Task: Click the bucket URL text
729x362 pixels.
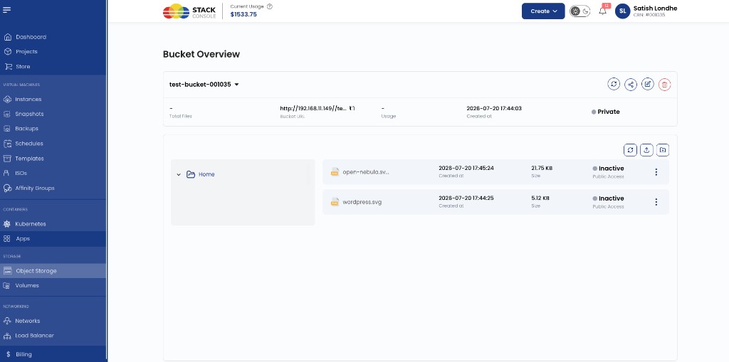Action: [x=313, y=108]
